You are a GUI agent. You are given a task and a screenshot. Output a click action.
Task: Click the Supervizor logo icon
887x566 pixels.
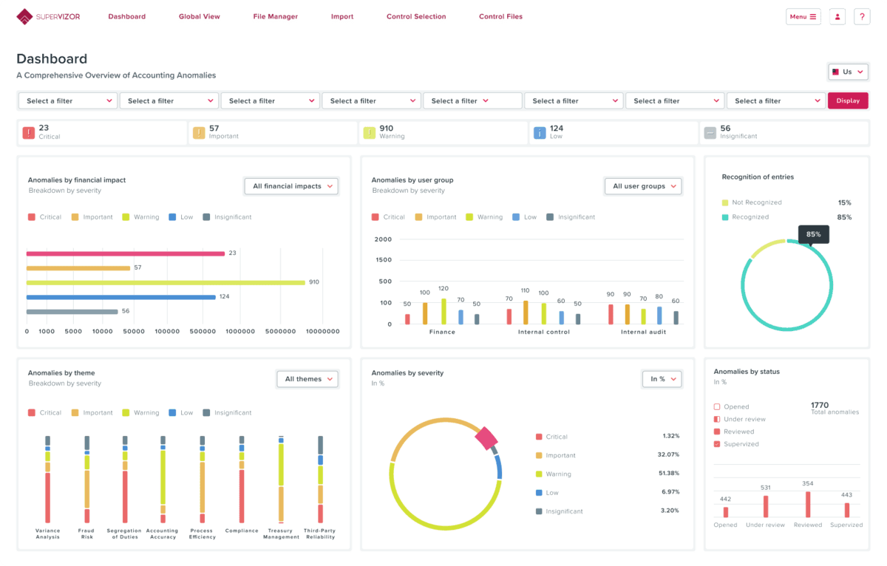(25, 16)
